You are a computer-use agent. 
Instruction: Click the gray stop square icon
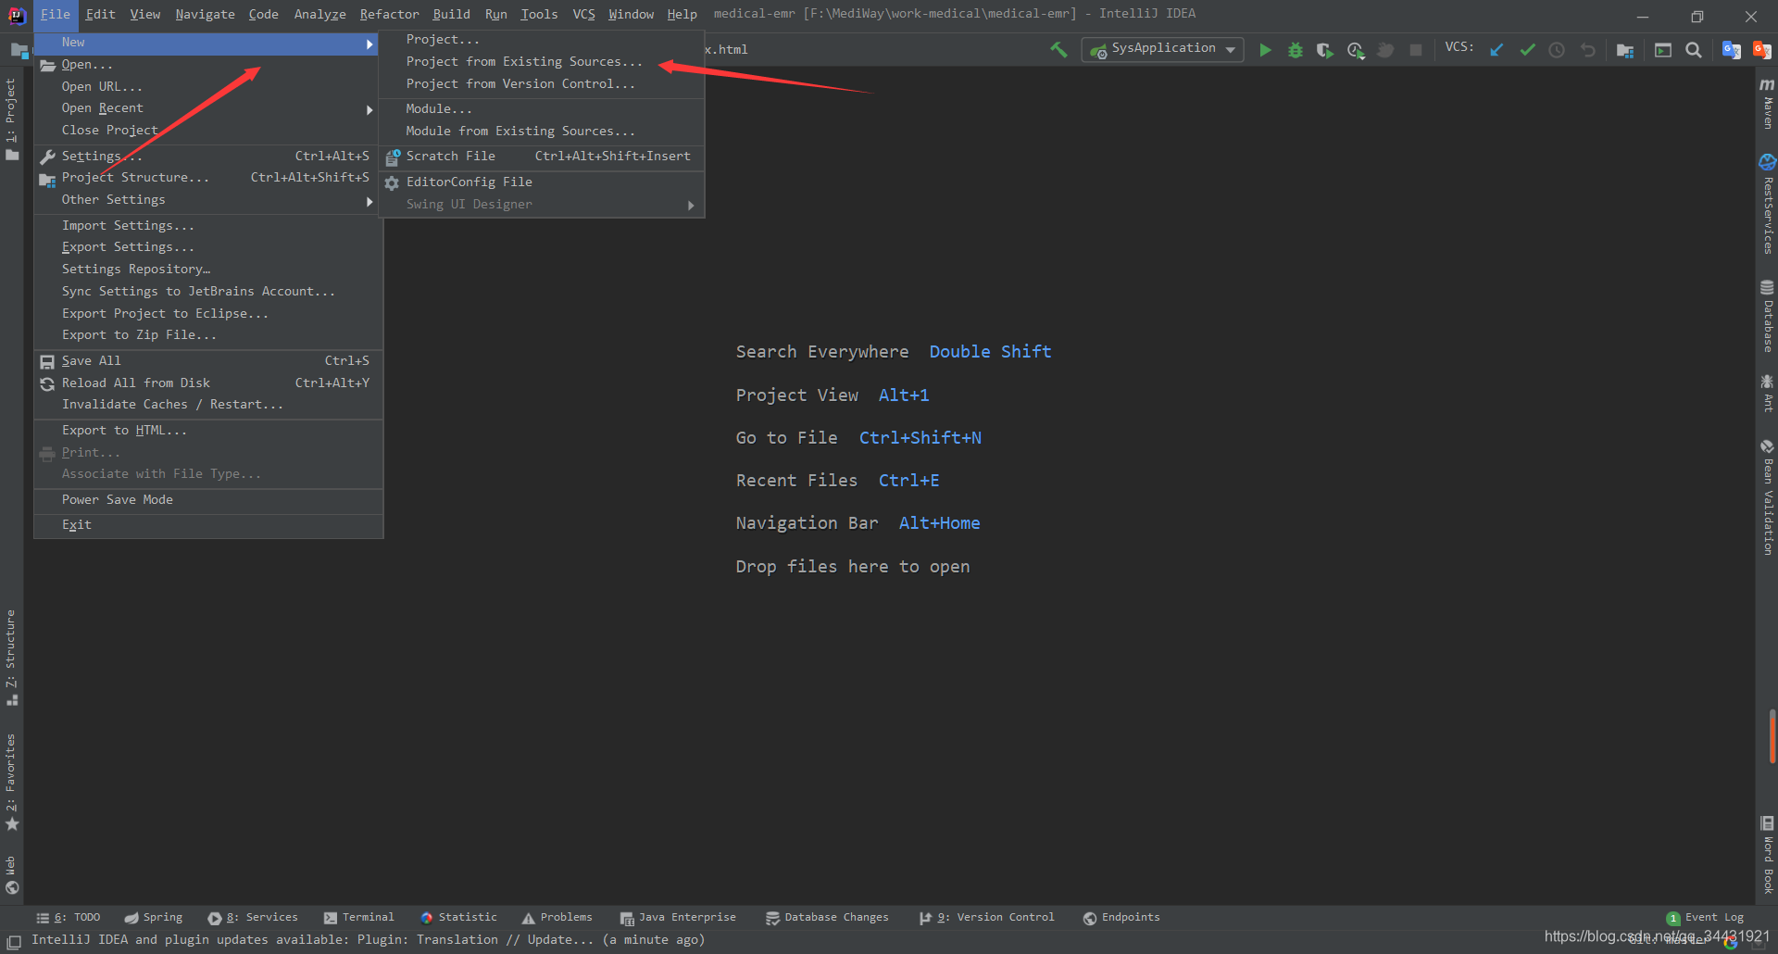1416,50
